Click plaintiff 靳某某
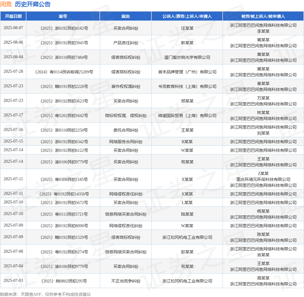The image size is (304, 297). [x=187, y=43]
